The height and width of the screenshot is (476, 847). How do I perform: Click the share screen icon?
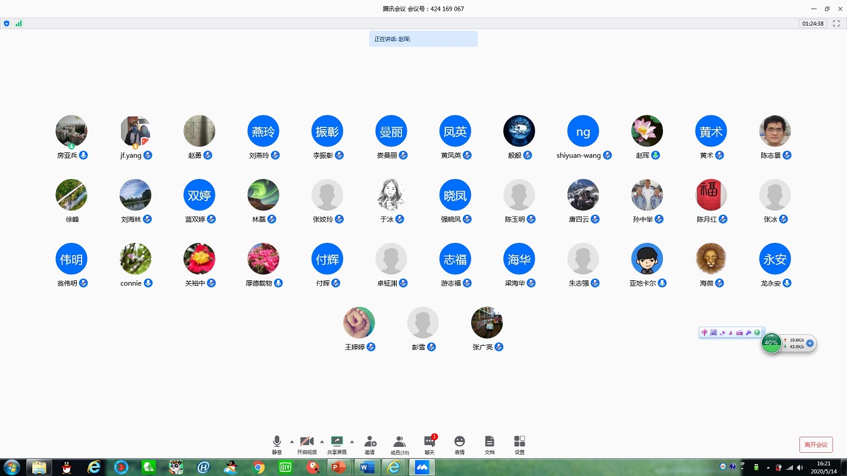tap(337, 444)
